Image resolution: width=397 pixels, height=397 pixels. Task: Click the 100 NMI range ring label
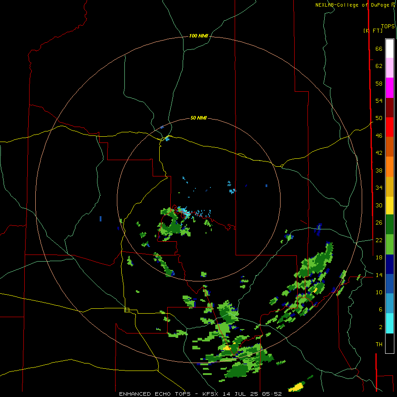pyautogui.click(x=198, y=36)
